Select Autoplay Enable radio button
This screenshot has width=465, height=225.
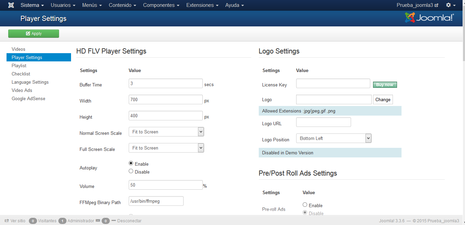(131, 164)
